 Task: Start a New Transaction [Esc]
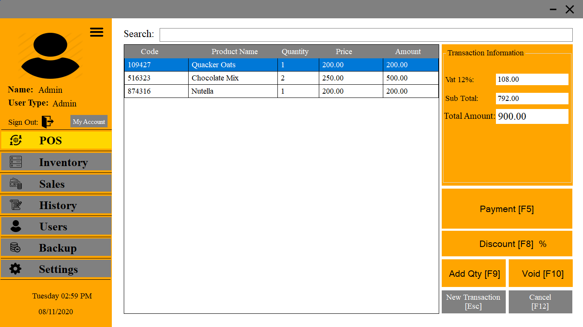[x=473, y=301]
